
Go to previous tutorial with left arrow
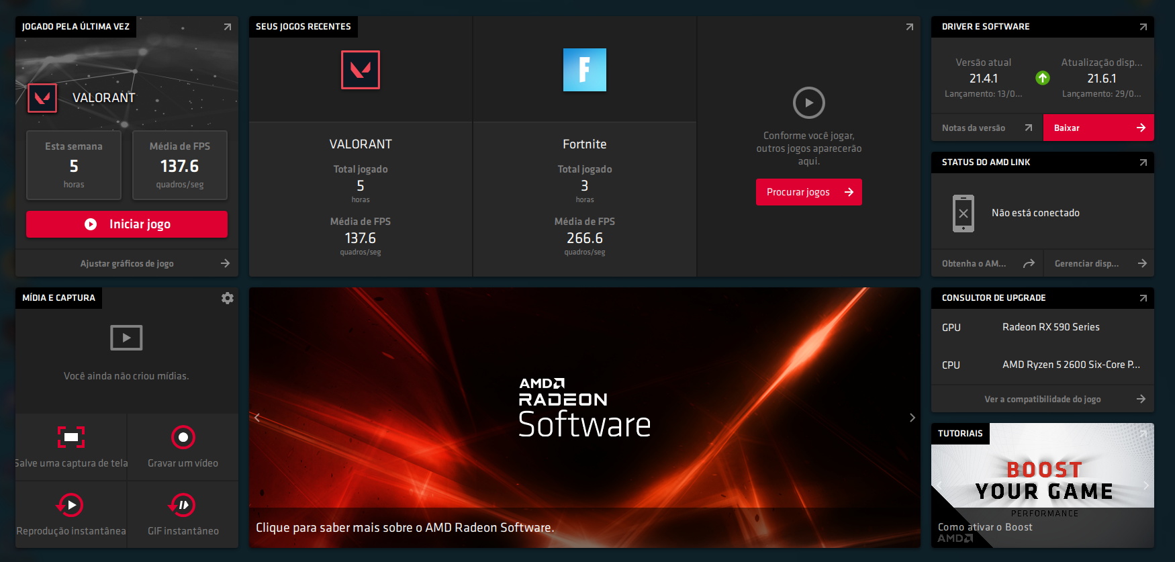pos(939,485)
